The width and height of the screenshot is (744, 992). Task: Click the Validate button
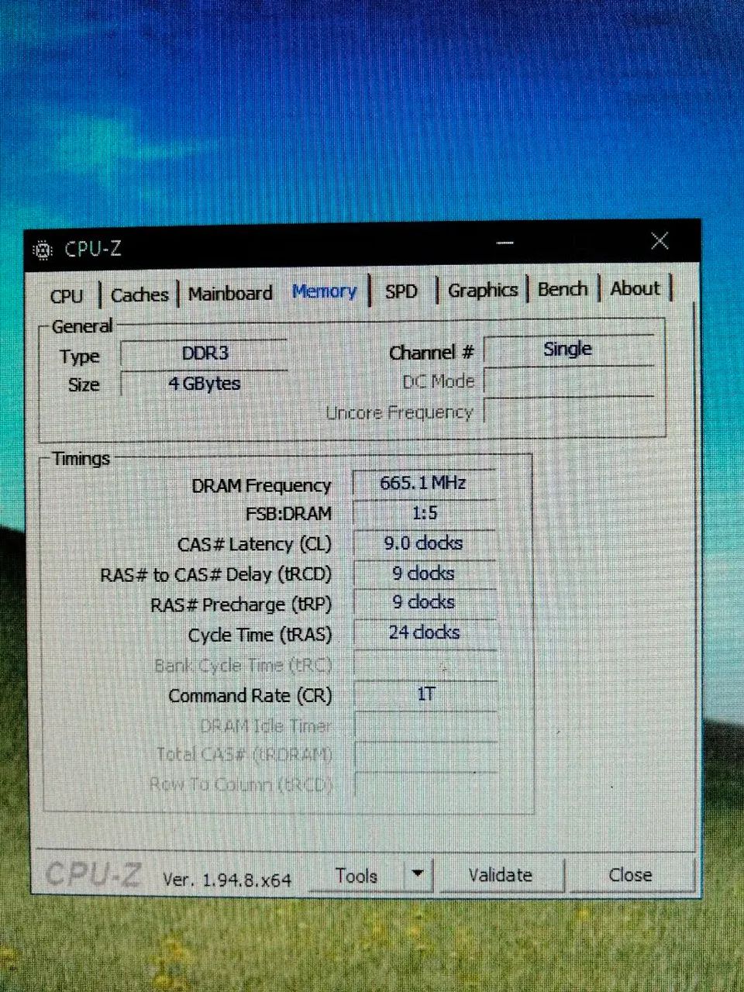click(x=501, y=875)
